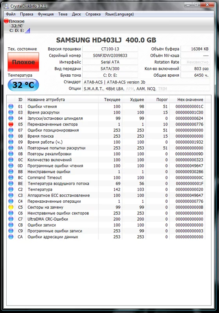Select the Command Timeout attribute name
219x313 pixels.
45,178
